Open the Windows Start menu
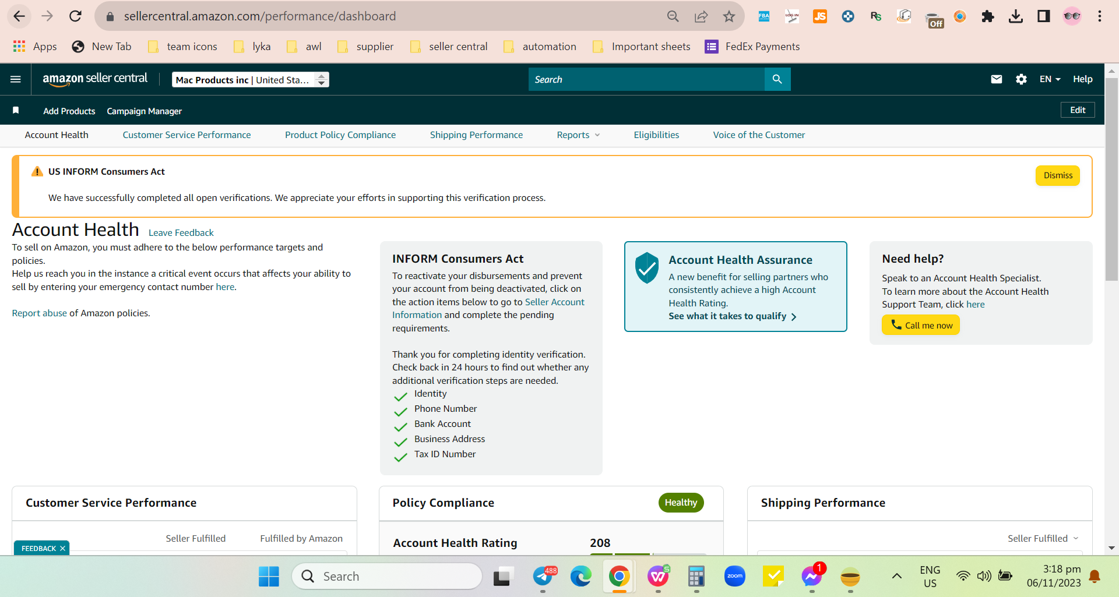Image resolution: width=1119 pixels, height=597 pixels. pyautogui.click(x=269, y=577)
